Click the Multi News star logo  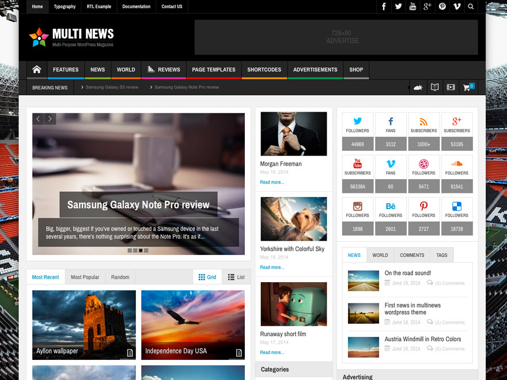tap(39, 37)
